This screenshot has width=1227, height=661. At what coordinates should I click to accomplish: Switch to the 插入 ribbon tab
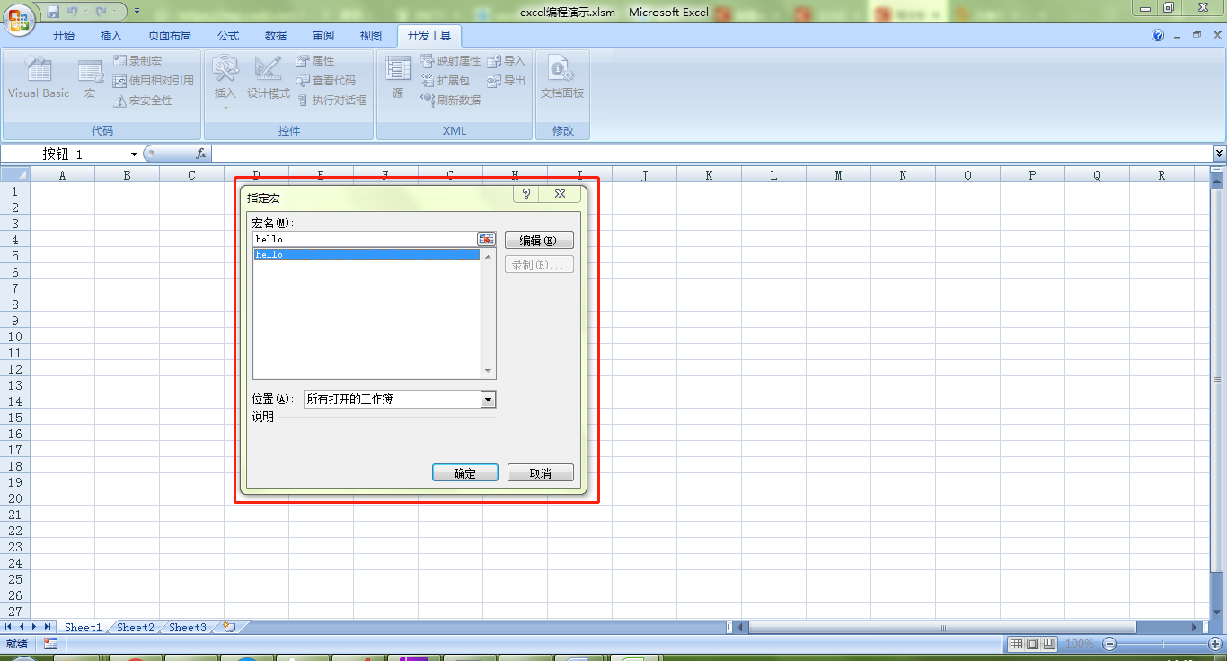click(x=111, y=35)
